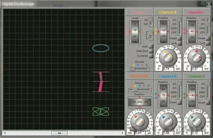213x138 pixels.
Task: Click Channel A Position thumbwheel
Action: click(x=163, y=32)
